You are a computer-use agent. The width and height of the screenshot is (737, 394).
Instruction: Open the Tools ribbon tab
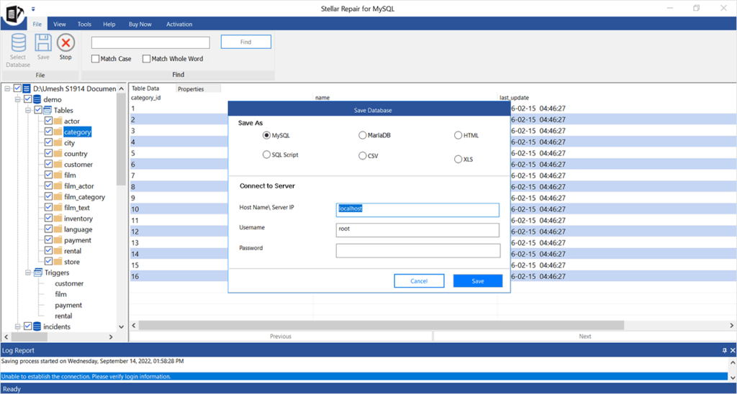pyautogui.click(x=85, y=24)
